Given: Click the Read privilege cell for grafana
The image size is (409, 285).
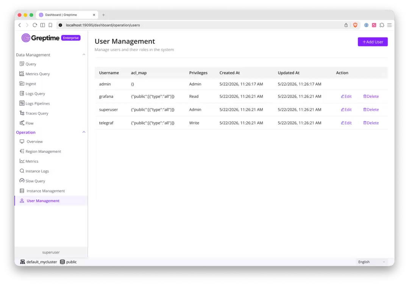Looking at the screenshot, I should click(x=194, y=96).
